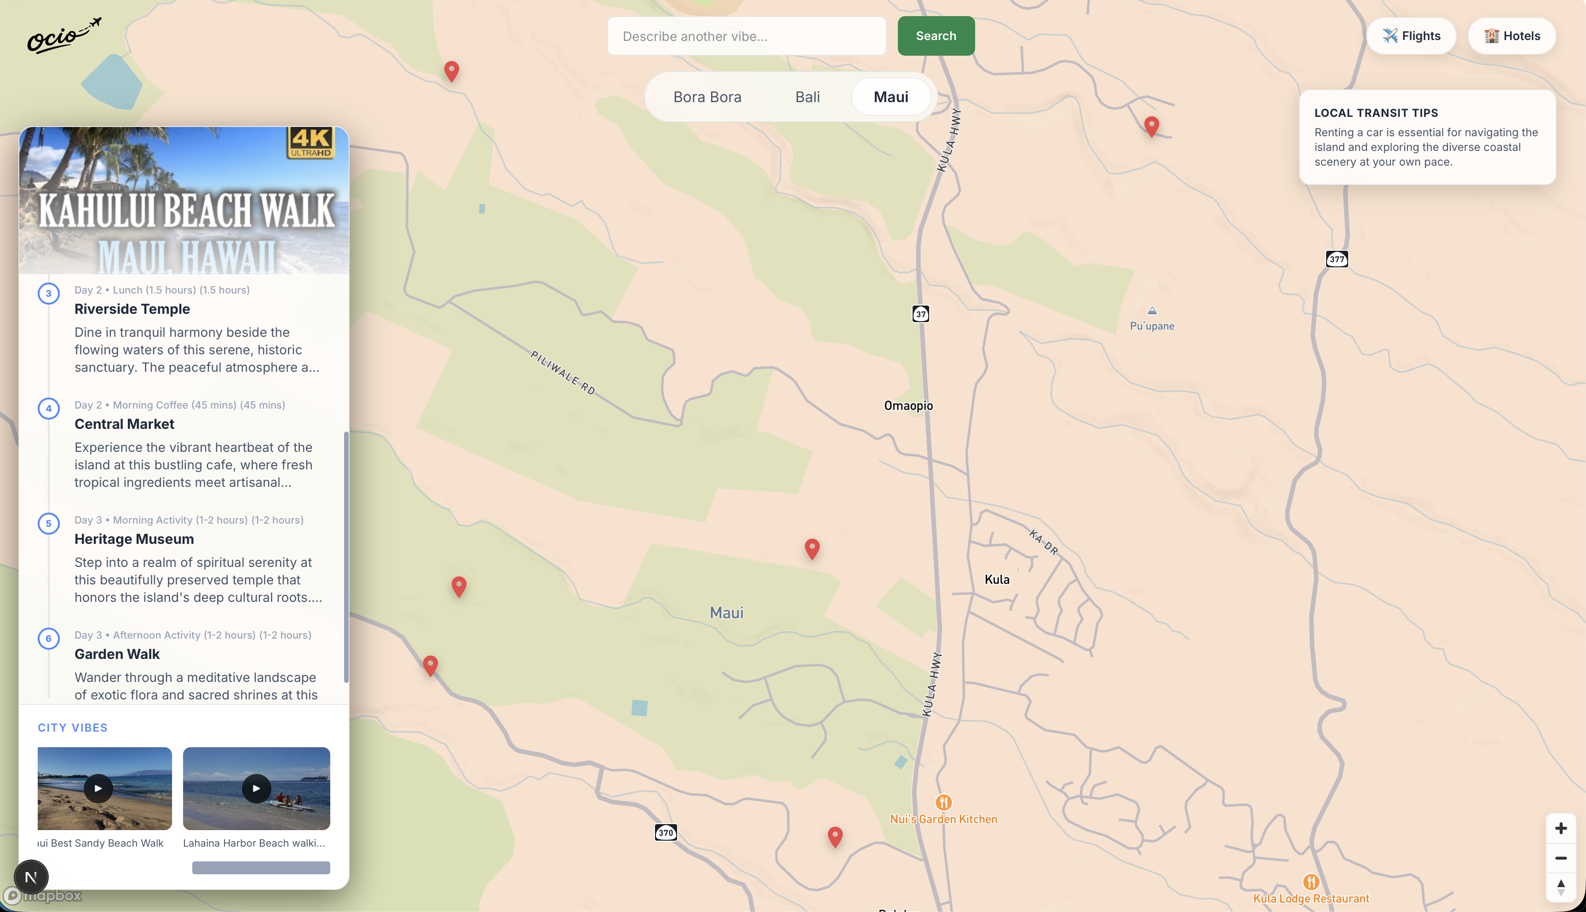Open the Hotels button
The image size is (1586, 912).
tap(1511, 36)
